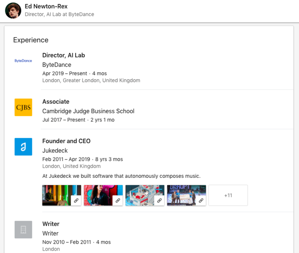The image size is (299, 253).
Task: Open Ed Newton-Rex profile photo
Action: pyautogui.click(x=13, y=11)
